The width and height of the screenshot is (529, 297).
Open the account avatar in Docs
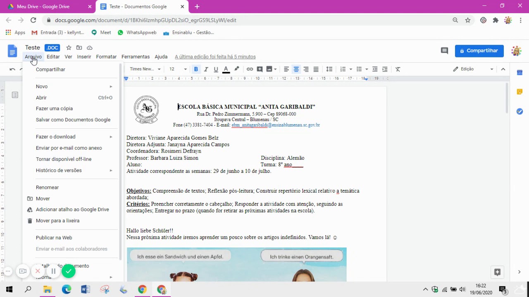pos(516,51)
